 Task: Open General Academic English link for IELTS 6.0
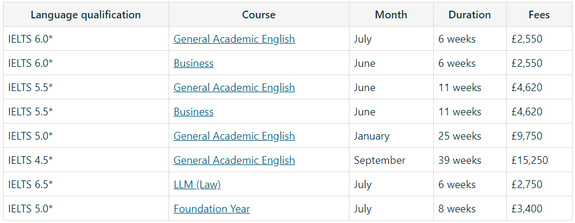[x=234, y=39]
